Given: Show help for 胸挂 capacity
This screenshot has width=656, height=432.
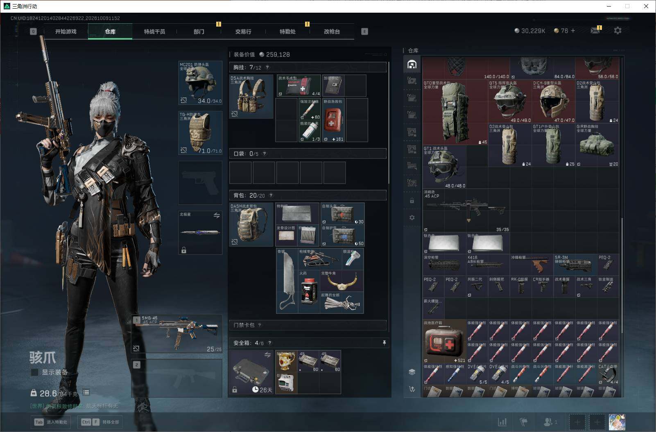Looking at the screenshot, I should pos(267,67).
